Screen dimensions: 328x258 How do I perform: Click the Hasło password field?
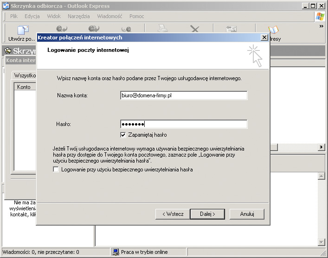pyautogui.click(x=184, y=124)
